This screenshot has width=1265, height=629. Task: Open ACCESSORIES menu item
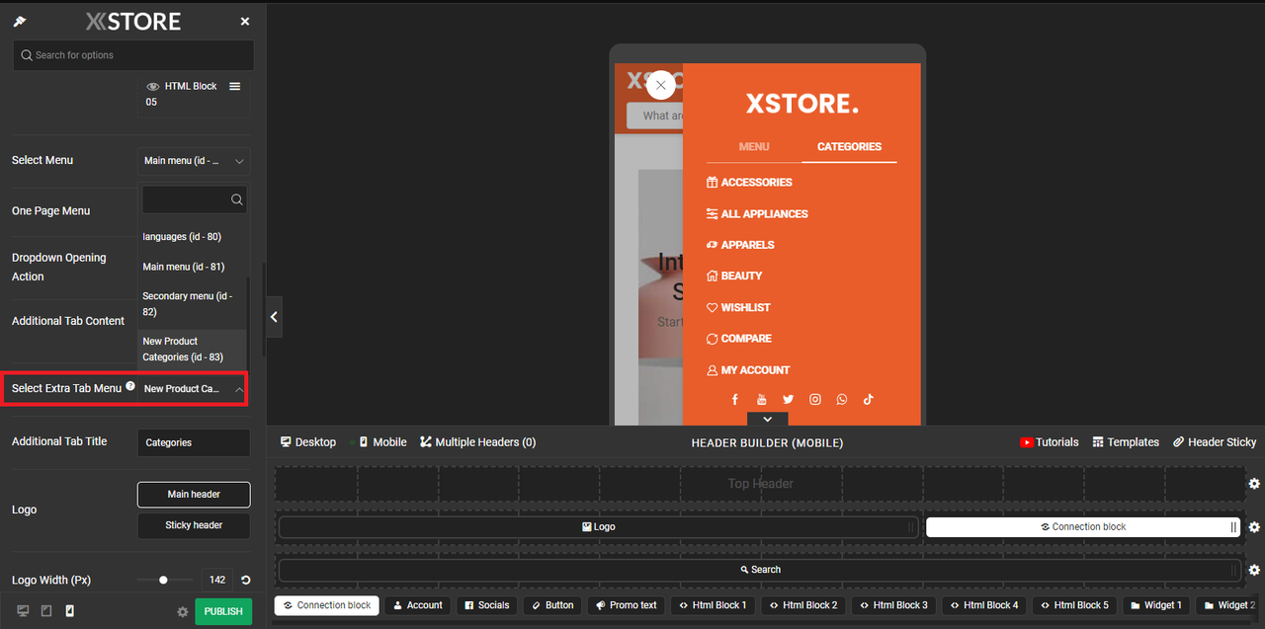pyautogui.click(x=750, y=183)
